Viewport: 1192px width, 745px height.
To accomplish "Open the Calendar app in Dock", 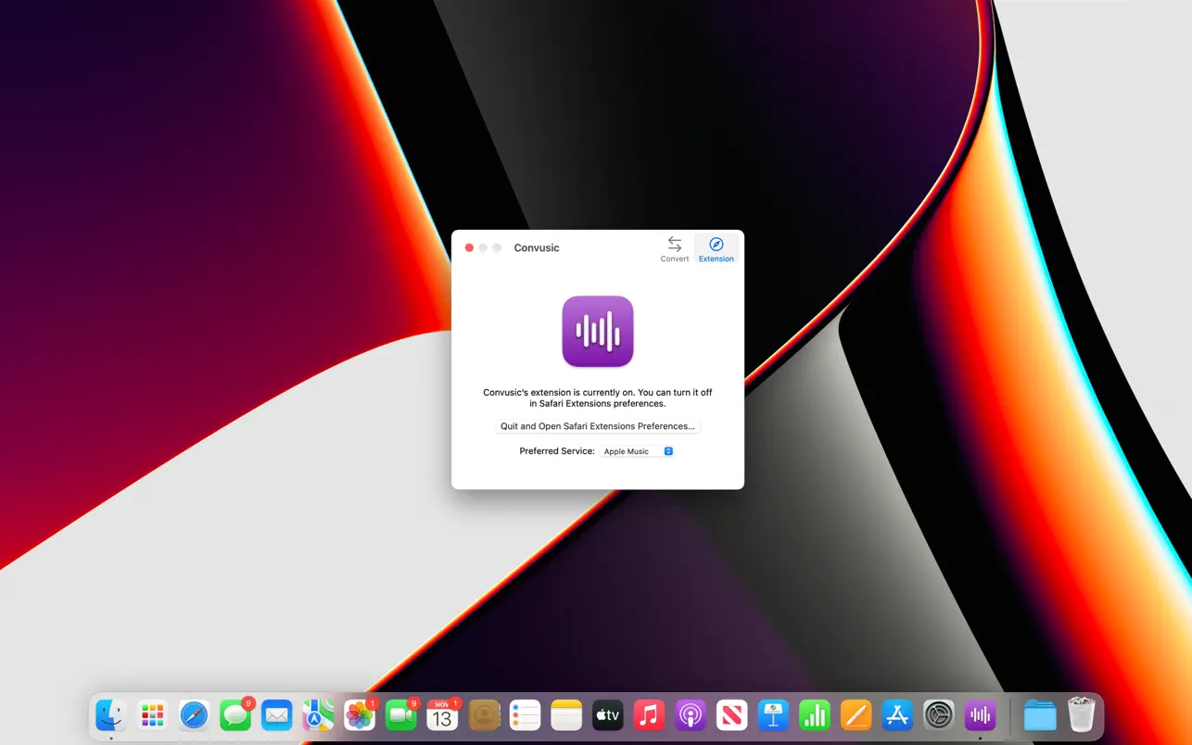I will pos(442,715).
